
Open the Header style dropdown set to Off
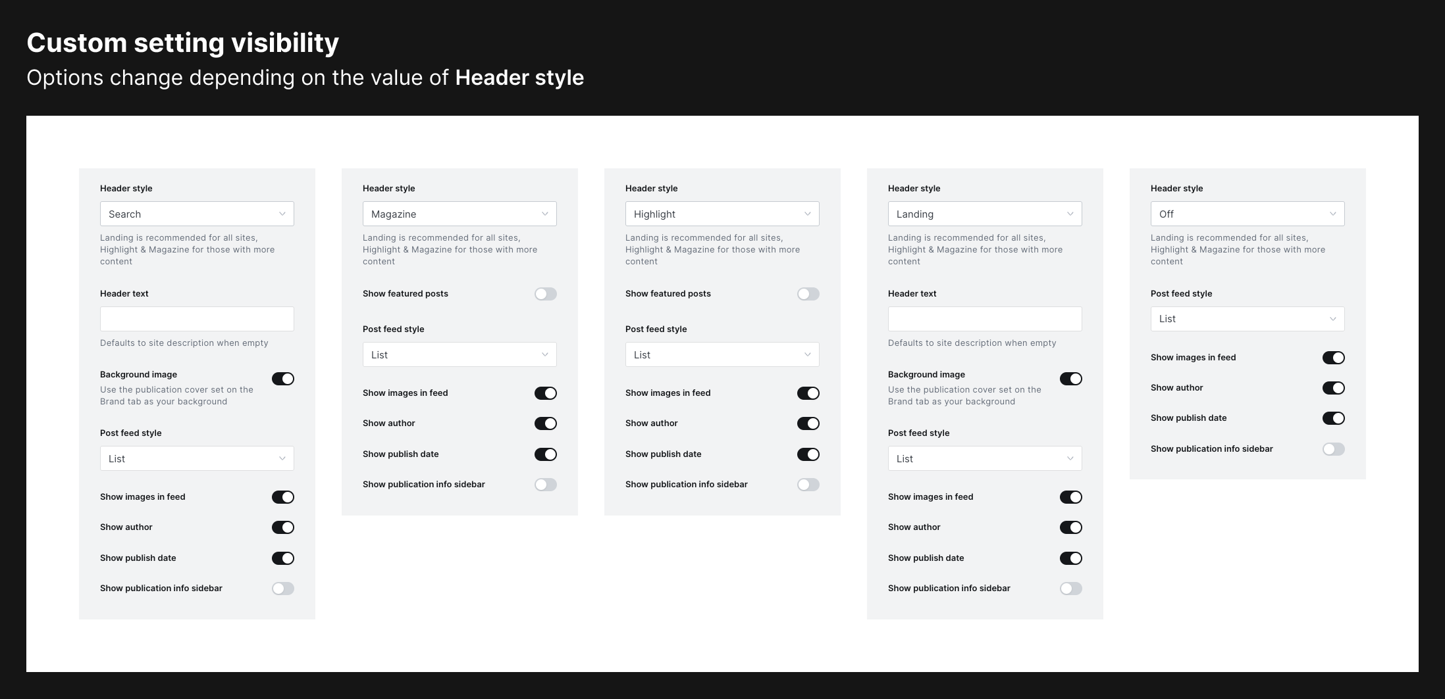click(x=1246, y=214)
